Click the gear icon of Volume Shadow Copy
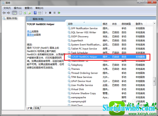 [69, 93]
